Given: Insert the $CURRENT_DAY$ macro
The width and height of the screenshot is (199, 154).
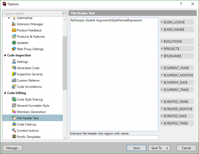Looking at the screenshot, I should (x=177, y=82).
